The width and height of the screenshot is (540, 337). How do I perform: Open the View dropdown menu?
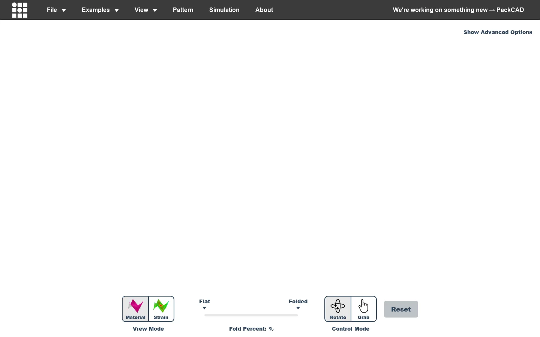pyautogui.click(x=146, y=10)
